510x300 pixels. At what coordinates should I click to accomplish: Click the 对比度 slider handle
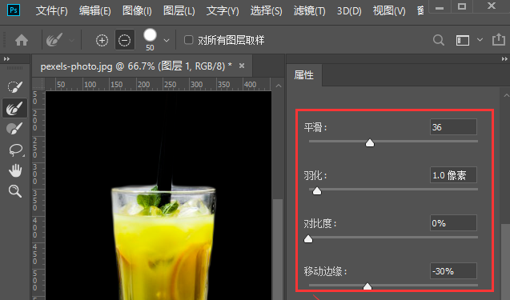click(308, 239)
